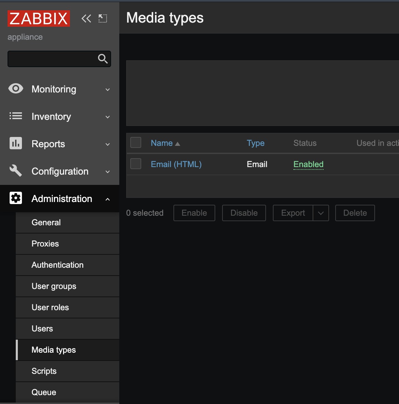Click the Configuration wrench icon
399x404 pixels.
[16, 171]
